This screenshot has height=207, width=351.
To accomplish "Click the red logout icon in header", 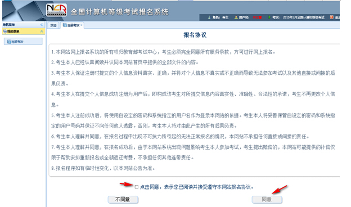I will point(331,17).
